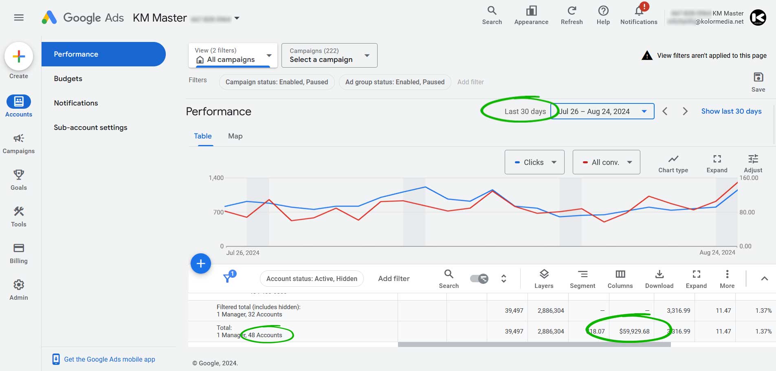This screenshot has width=776, height=371.
Task: Get the Google Ads mobile app
Action: [104, 359]
